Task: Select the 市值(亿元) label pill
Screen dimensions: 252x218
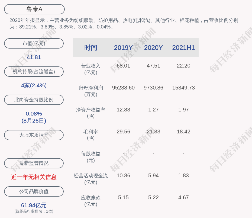Action: [34, 43]
